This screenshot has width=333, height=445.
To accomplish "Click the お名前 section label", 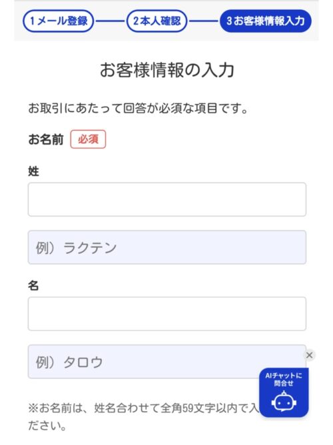I will (46, 139).
